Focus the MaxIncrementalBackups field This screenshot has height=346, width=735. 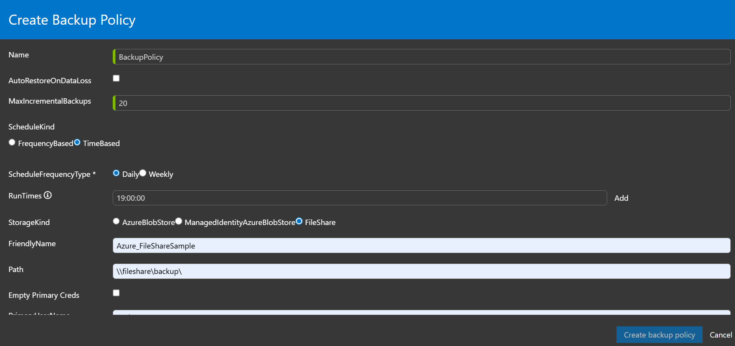click(x=422, y=103)
